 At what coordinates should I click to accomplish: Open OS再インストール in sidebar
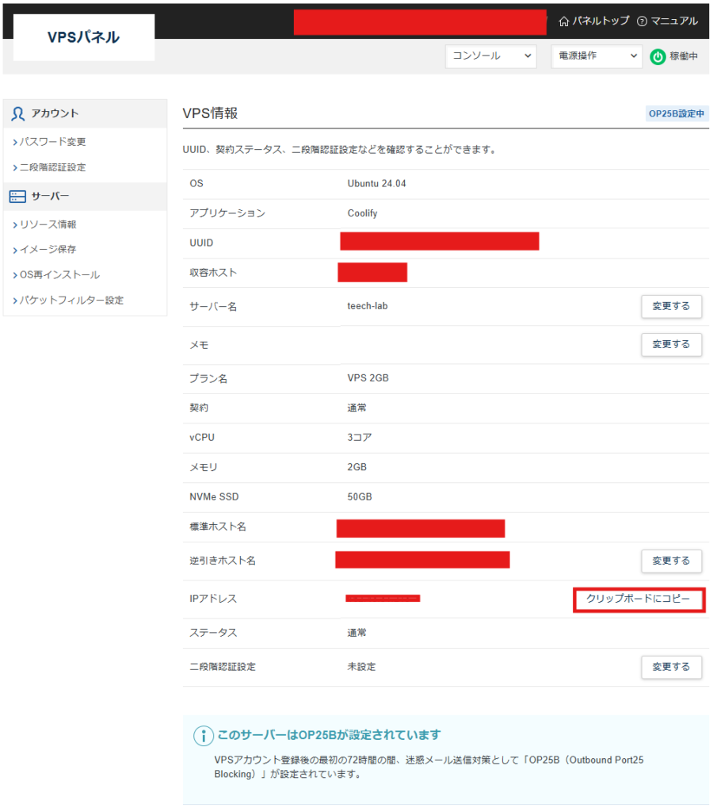click(x=59, y=274)
